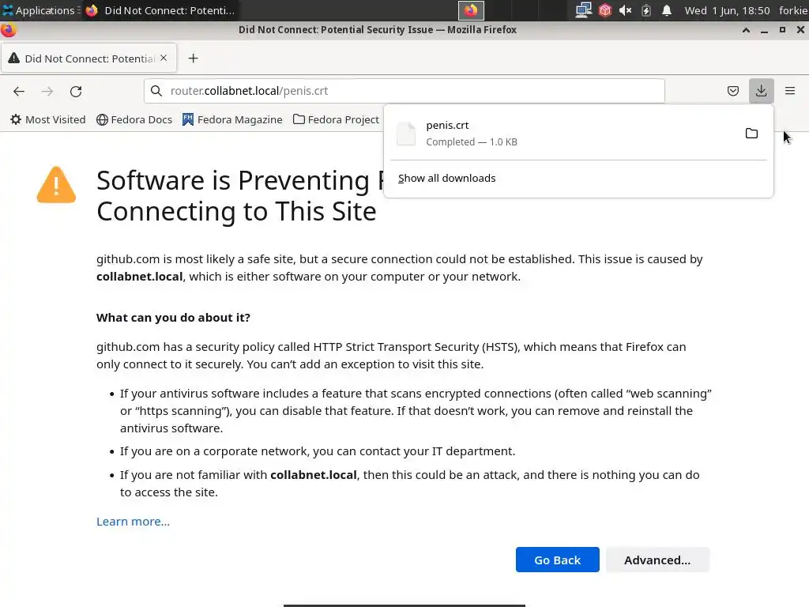Show penis.crt in its containing folder
Viewport: 809px width, 607px height.
point(751,134)
